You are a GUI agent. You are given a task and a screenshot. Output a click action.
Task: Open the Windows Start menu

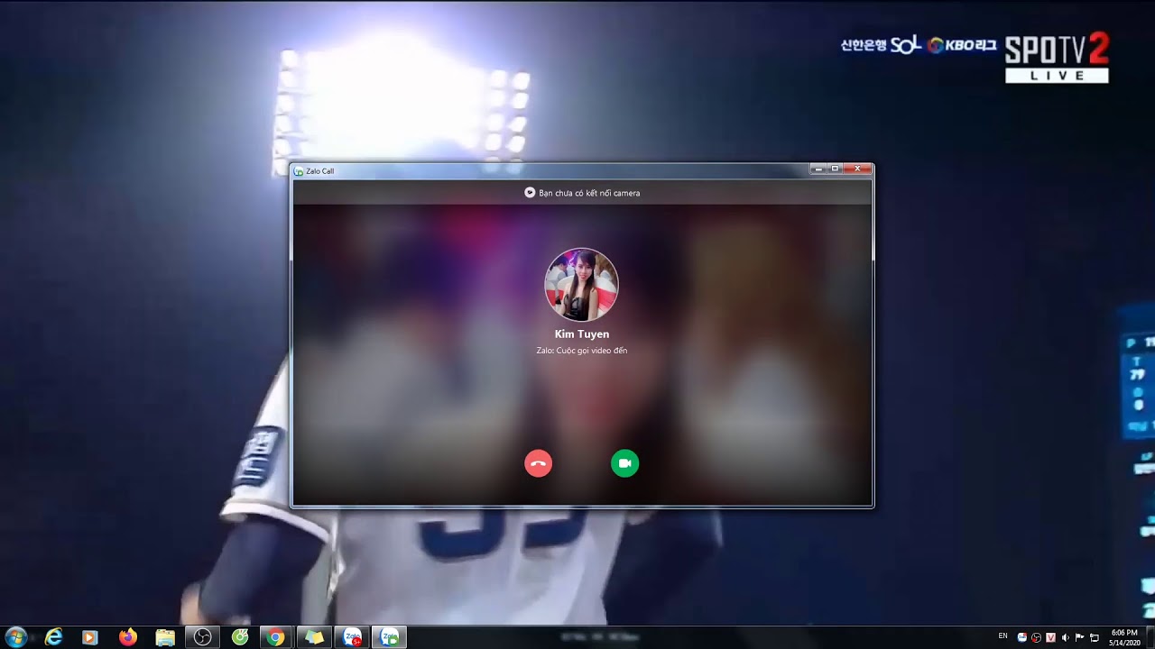coord(15,637)
